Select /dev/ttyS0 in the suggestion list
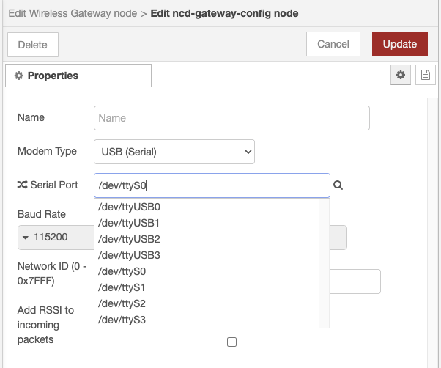The width and height of the screenshot is (441, 368). coord(207,271)
